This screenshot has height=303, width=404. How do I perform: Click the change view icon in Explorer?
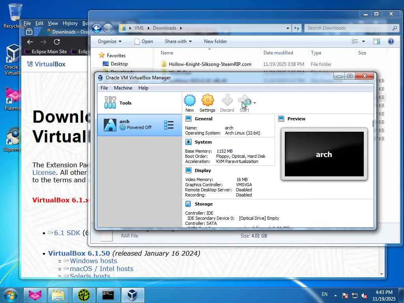point(355,41)
